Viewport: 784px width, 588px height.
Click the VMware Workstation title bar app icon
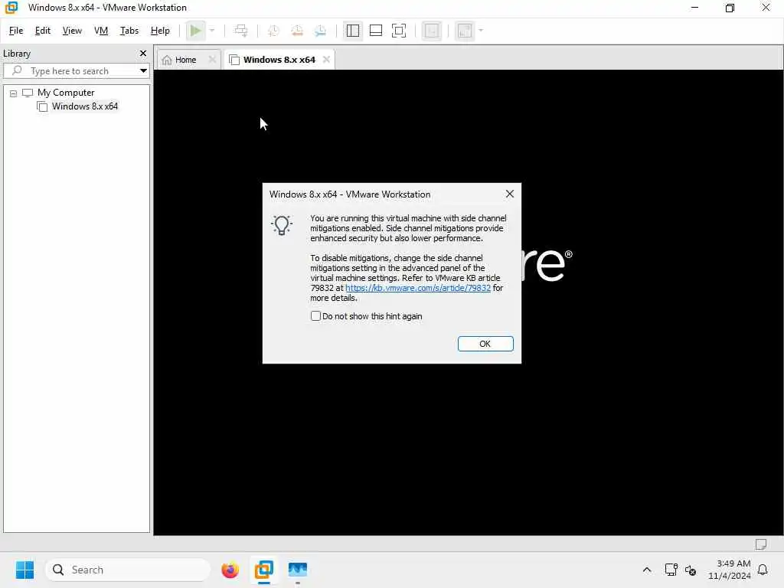click(x=11, y=8)
